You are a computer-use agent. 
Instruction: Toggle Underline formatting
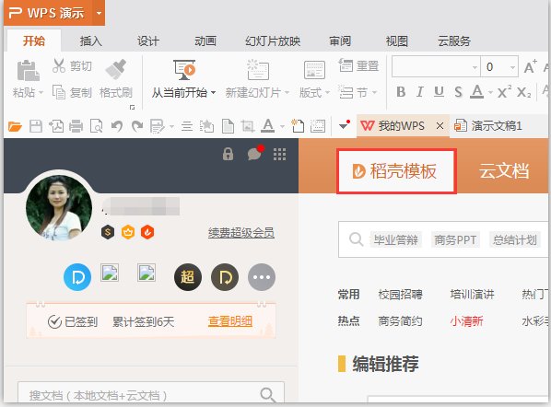pos(439,92)
